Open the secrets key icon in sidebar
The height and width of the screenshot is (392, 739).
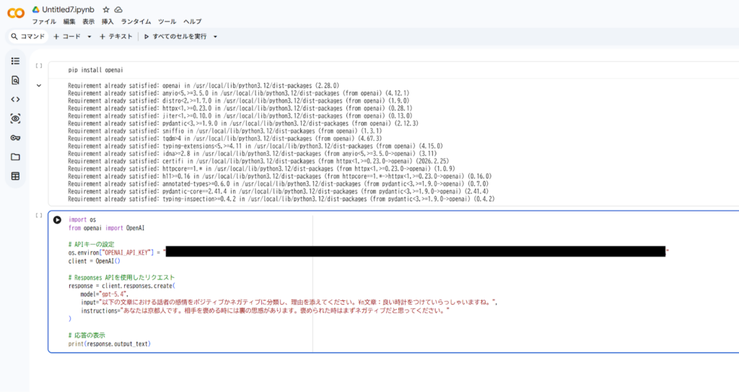pyautogui.click(x=16, y=138)
